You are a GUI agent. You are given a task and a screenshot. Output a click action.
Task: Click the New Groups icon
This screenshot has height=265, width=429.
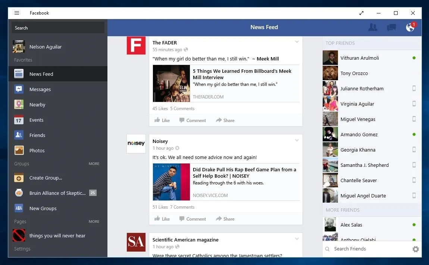coord(19,208)
